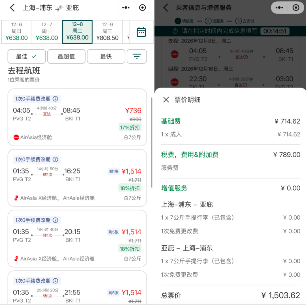This screenshot has height=305, width=306.
Task: Tap the 去程航班 heading
Action: click(x=24, y=71)
